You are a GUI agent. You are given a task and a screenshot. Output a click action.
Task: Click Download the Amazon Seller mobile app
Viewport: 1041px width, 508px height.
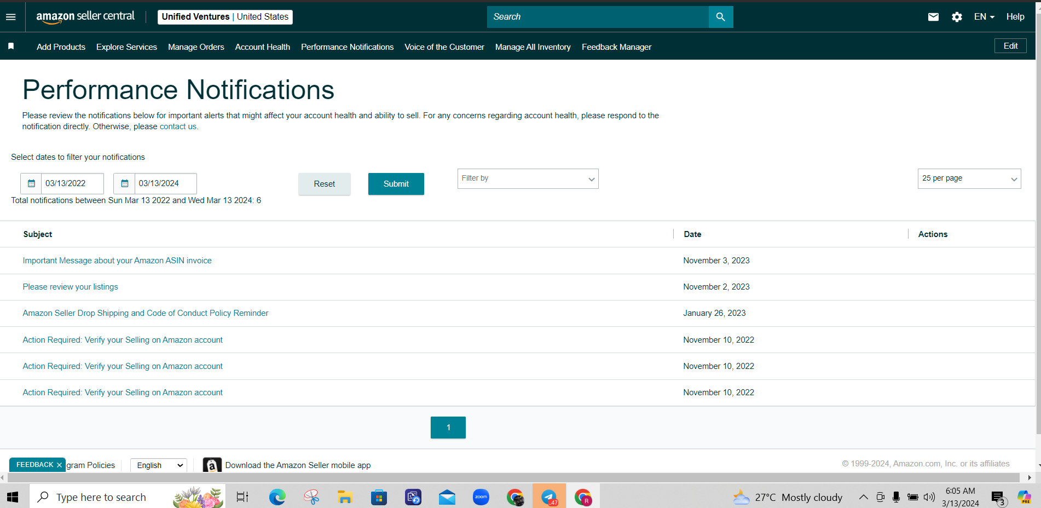coord(298,465)
